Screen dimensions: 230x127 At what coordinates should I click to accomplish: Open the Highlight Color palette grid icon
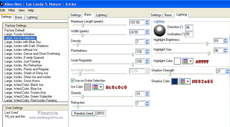[x=186, y=61]
